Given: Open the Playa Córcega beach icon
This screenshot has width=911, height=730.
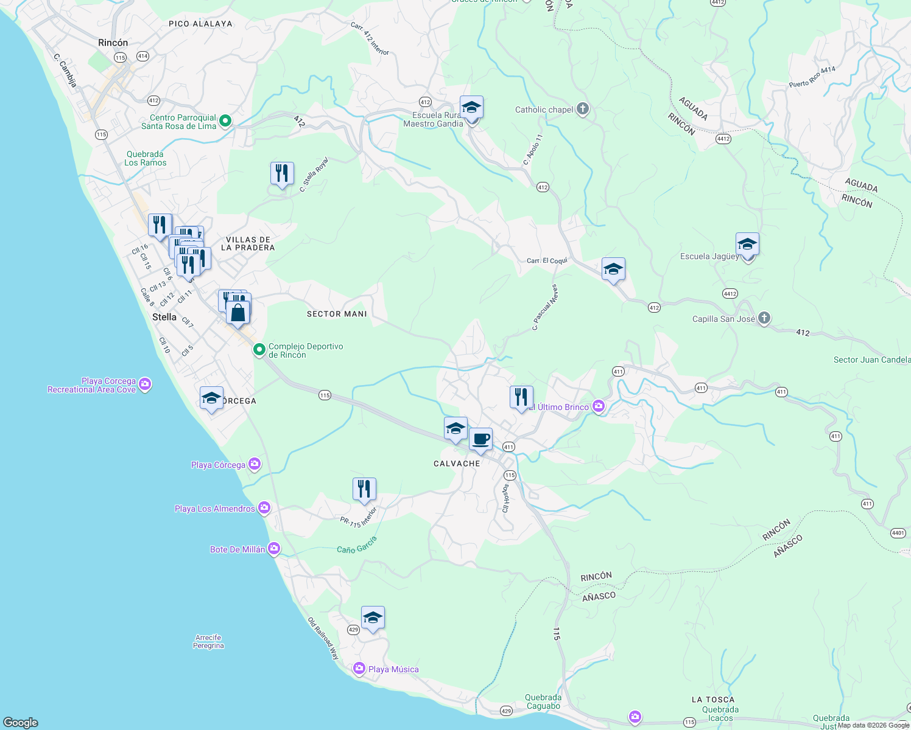Looking at the screenshot, I should tap(254, 464).
